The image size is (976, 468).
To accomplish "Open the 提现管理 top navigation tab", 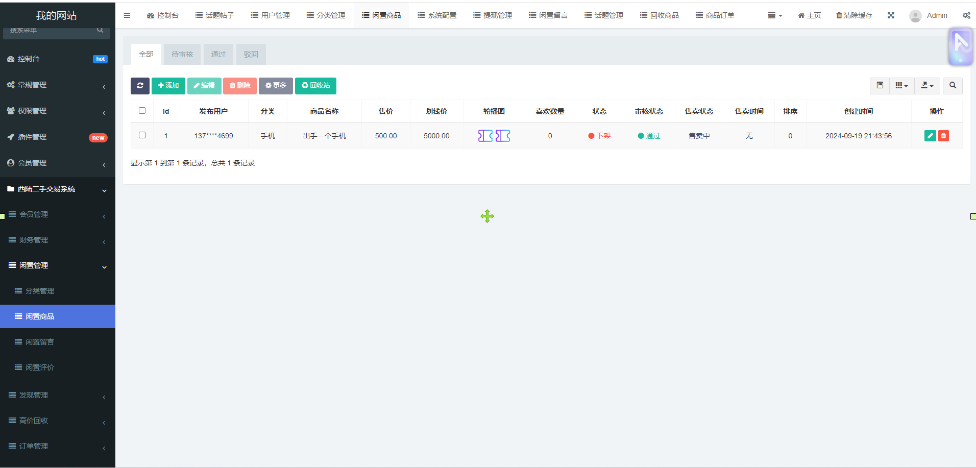I will coord(493,15).
